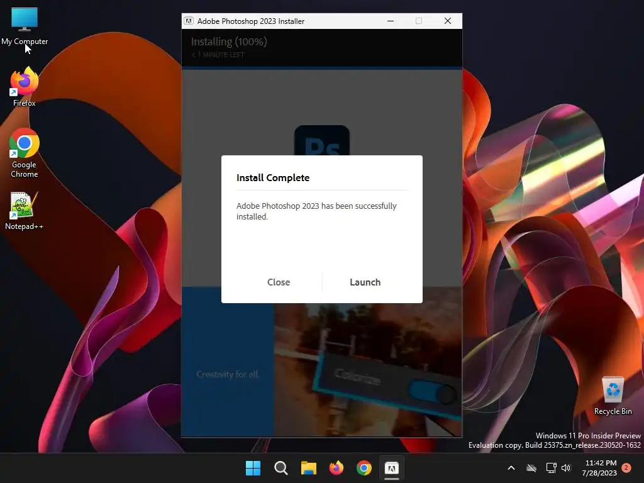Open taskbar Search

(x=281, y=468)
